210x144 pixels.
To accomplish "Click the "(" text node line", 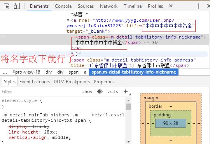I will 76,54.
